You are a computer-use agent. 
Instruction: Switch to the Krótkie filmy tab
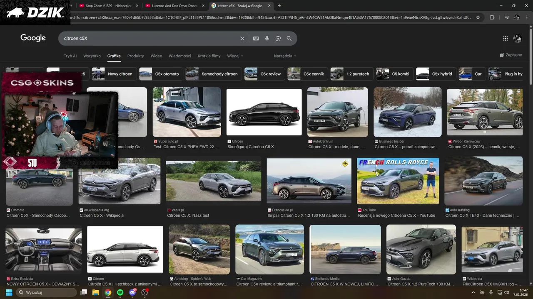209,56
